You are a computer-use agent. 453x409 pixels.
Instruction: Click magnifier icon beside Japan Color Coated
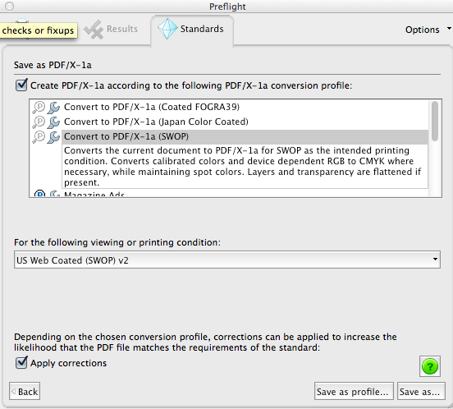point(39,122)
